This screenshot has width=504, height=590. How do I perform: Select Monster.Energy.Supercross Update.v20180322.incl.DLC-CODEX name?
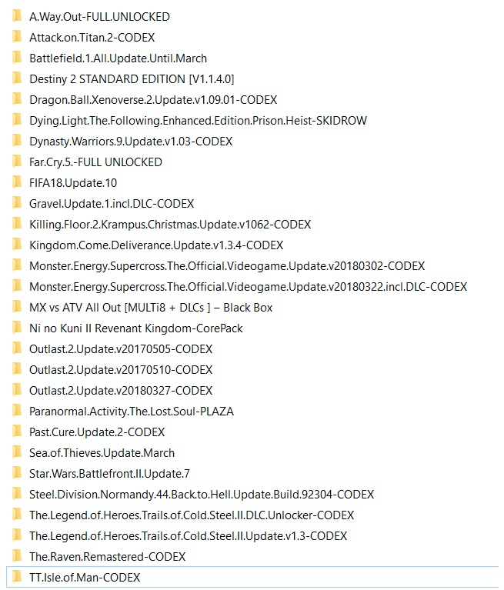pos(248,287)
